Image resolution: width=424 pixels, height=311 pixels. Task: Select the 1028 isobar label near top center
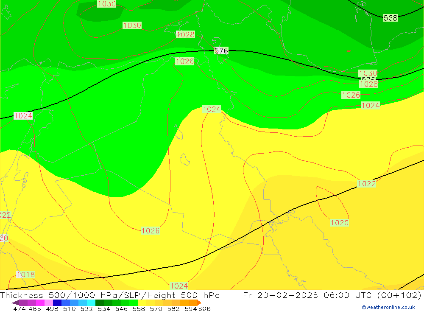(185, 34)
